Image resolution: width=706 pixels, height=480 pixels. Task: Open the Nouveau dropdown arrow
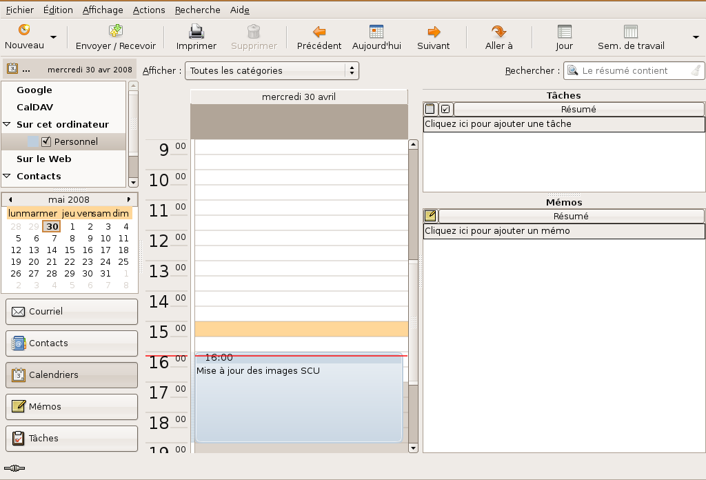(53, 37)
